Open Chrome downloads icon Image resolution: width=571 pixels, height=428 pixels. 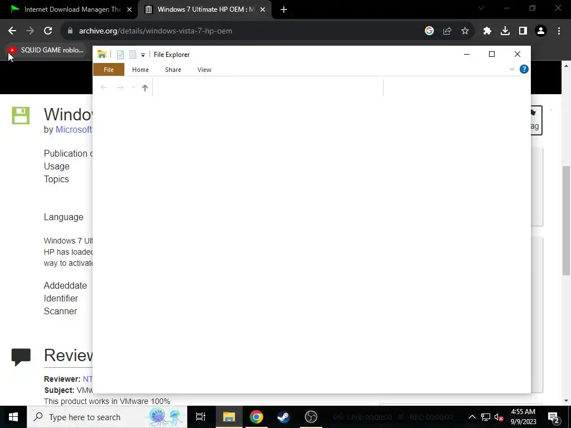click(505, 31)
